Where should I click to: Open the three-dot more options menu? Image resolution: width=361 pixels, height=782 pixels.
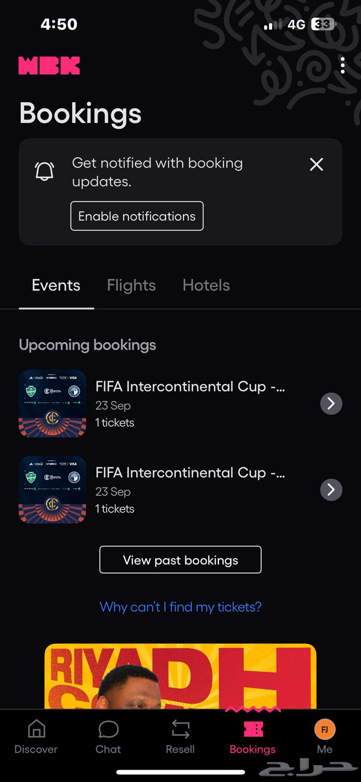[x=342, y=66]
